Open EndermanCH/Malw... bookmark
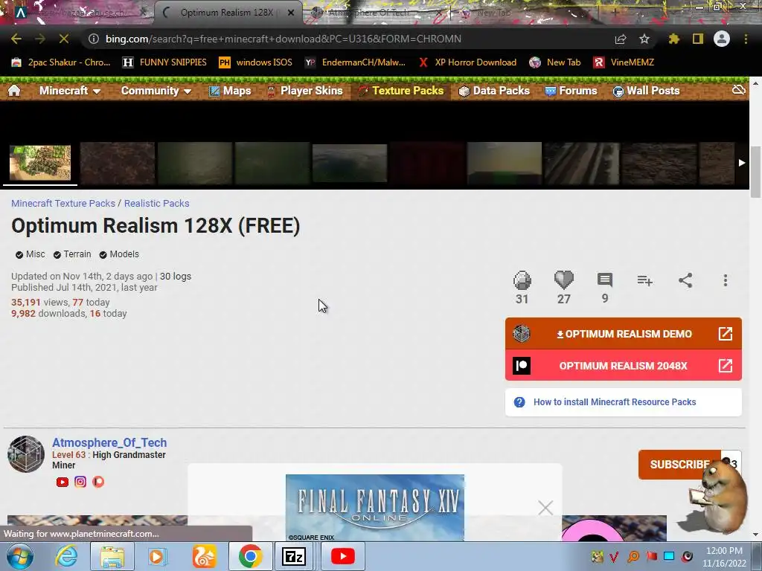The width and height of the screenshot is (762, 571). tap(355, 62)
